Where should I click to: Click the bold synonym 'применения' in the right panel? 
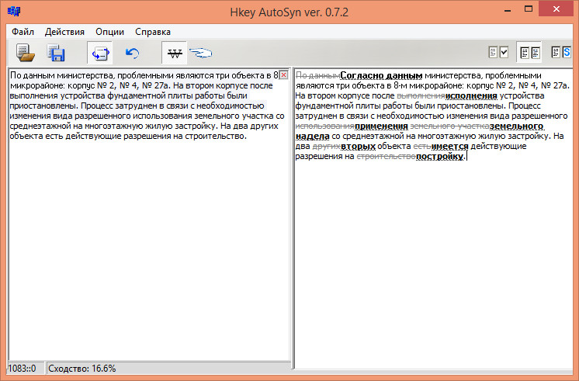381,126
